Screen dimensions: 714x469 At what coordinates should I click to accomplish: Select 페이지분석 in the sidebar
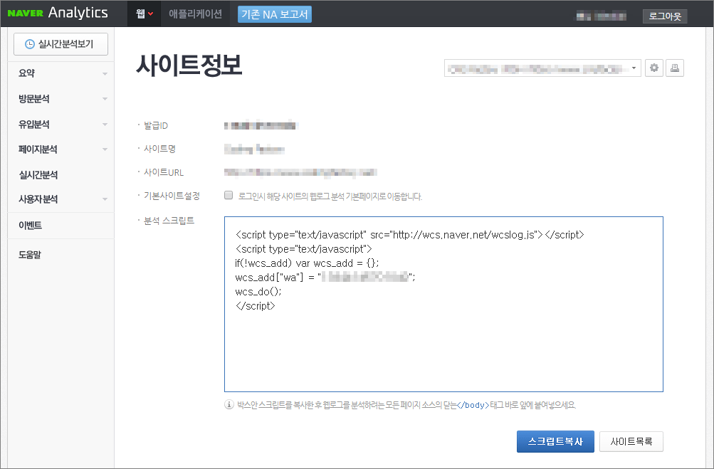(x=38, y=149)
